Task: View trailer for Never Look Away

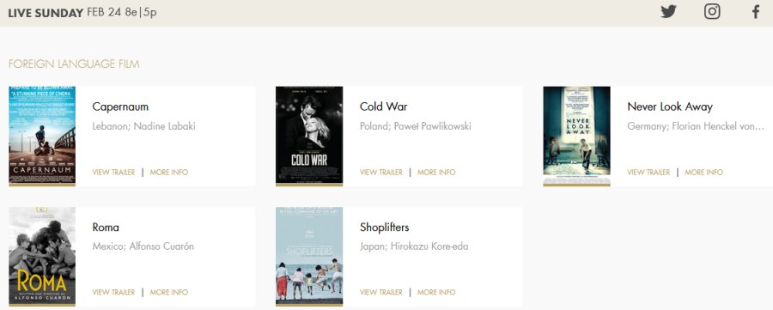Action: tap(648, 172)
